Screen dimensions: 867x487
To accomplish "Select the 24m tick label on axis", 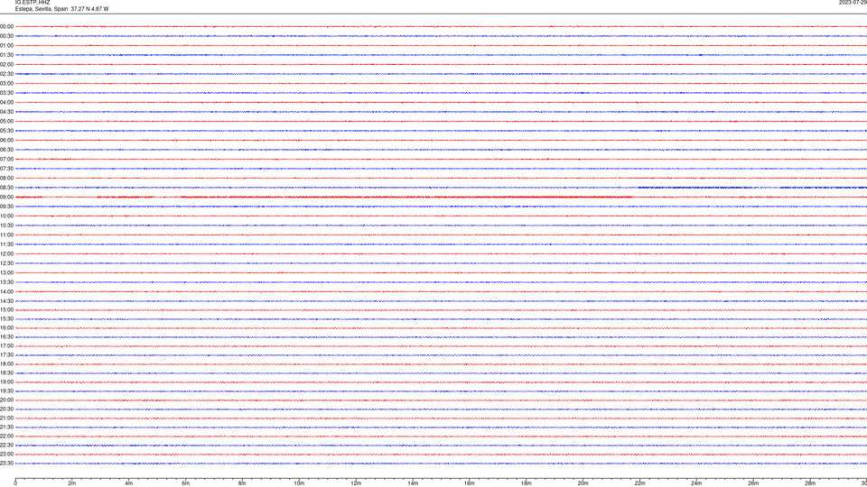I will (696, 483).
